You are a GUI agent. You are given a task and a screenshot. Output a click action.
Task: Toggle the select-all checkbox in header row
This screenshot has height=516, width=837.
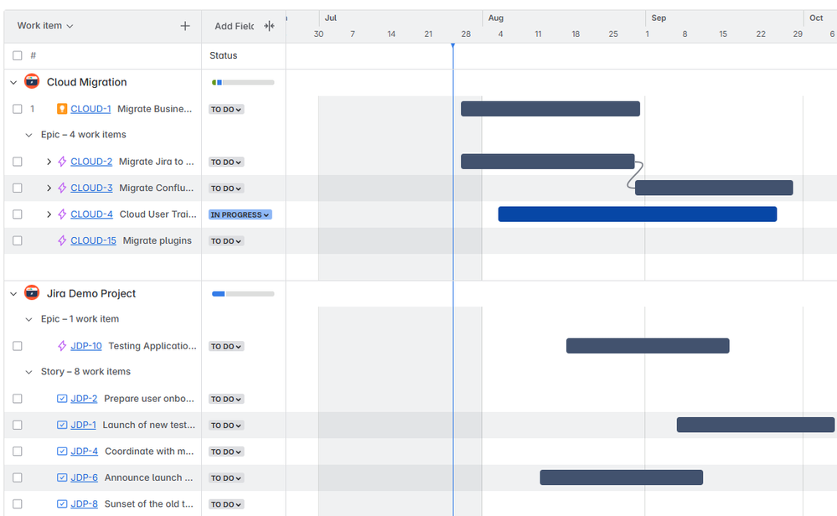tap(18, 55)
